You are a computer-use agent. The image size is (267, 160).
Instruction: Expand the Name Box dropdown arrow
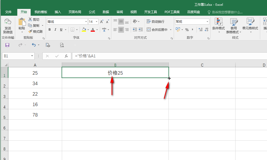(x=32, y=56)
